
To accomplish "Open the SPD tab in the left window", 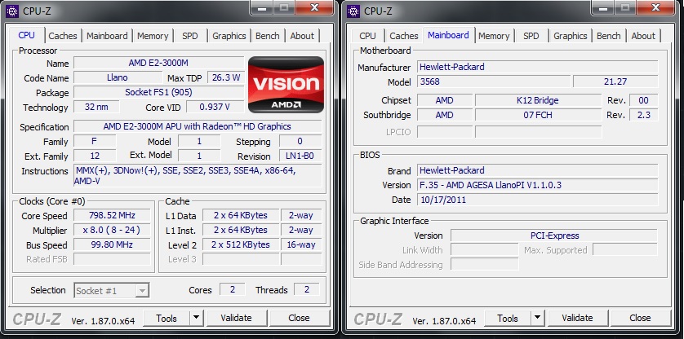I will point(189,36).
